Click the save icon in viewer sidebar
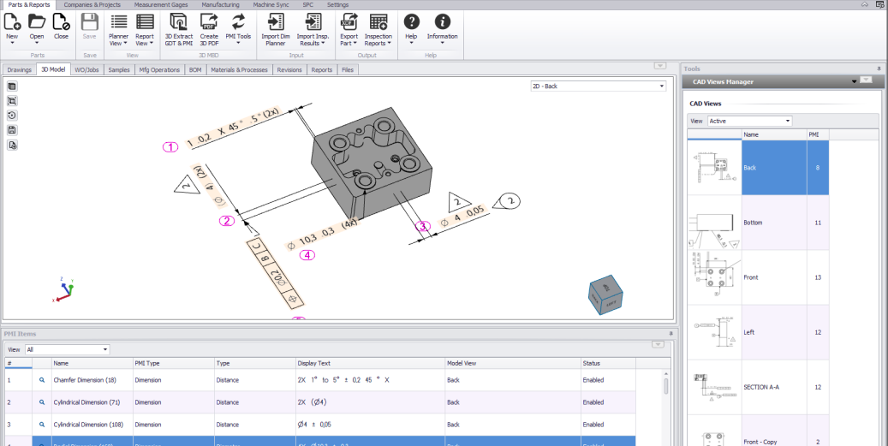Screen dimensions: 888x446 [13, 130]
